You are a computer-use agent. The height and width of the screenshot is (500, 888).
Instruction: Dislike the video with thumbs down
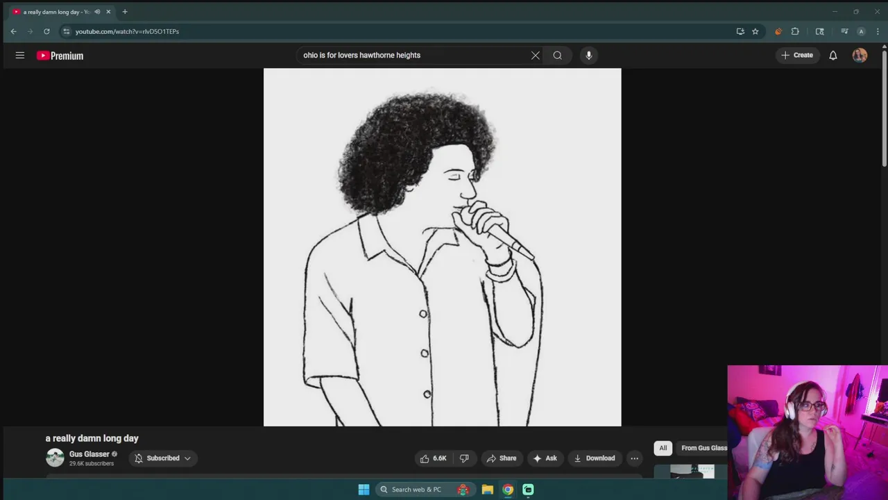pos(464,458)
